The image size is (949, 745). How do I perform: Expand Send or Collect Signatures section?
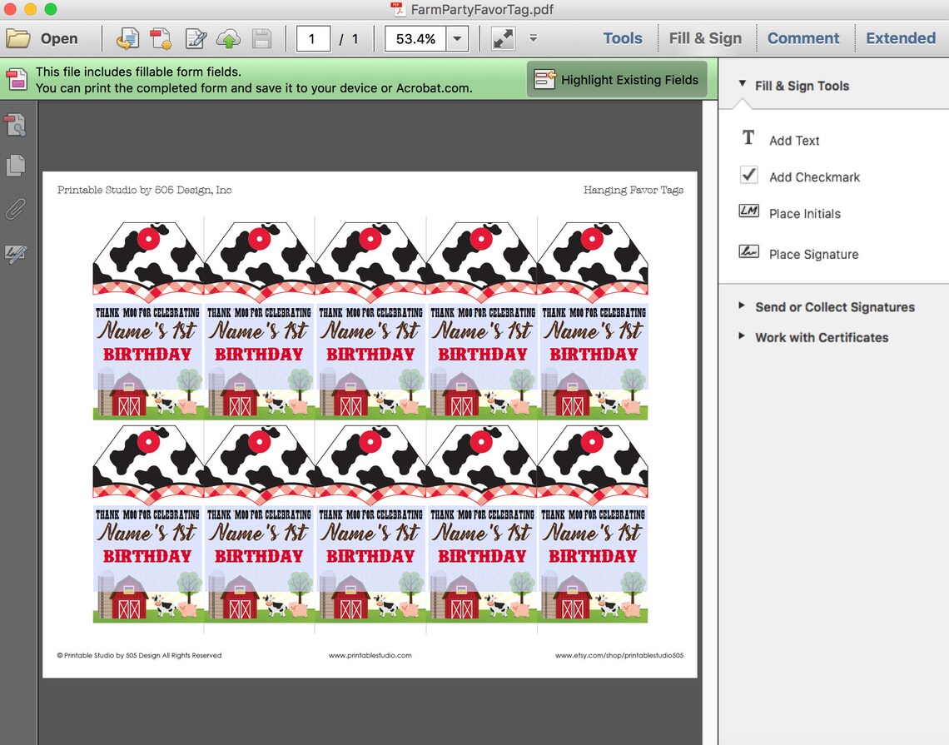point(827,307)
